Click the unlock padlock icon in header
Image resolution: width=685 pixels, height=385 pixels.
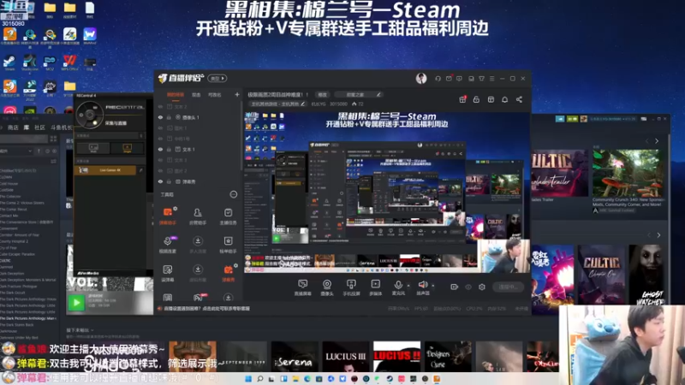click(476, 99)
